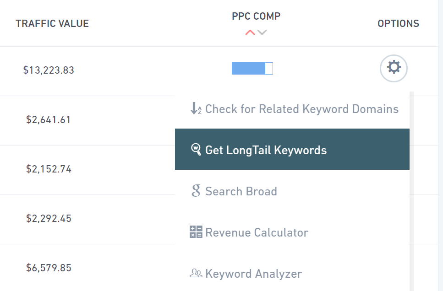
Task: Choose Get LongTail Keywords menu entry
Action: 292,149
